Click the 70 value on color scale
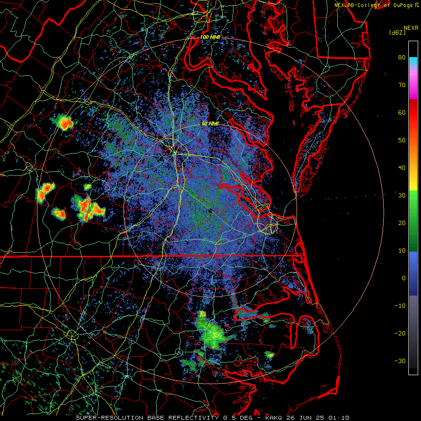 402,85
